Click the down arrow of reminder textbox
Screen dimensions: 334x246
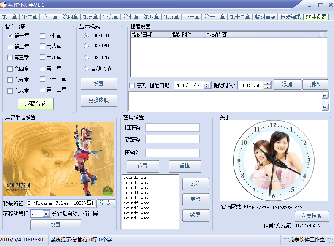coord(325,107)
